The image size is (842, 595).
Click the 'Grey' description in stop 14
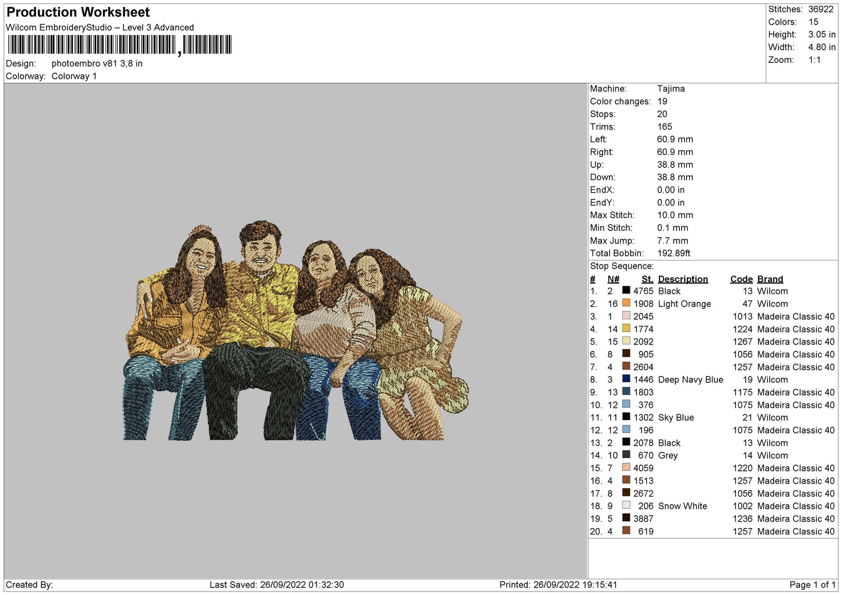pyautogui.click(x=668, y=455)
